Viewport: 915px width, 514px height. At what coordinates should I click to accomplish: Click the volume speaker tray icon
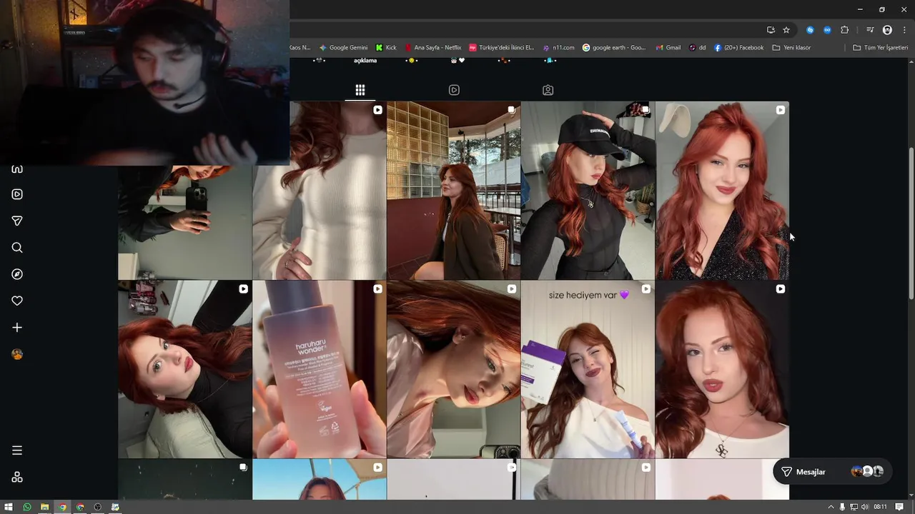coord(865,507)
